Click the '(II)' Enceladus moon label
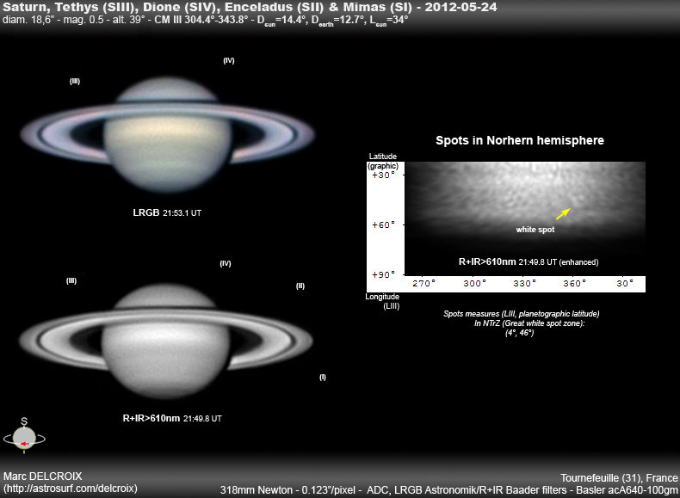The height and width of the screenshot is (498, 680). click(x=300, y=286)
